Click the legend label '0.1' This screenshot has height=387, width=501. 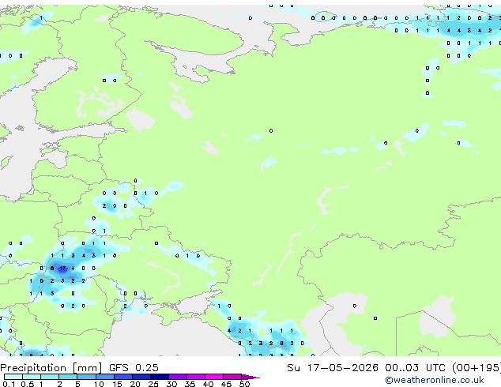click(x=9, y=384)
